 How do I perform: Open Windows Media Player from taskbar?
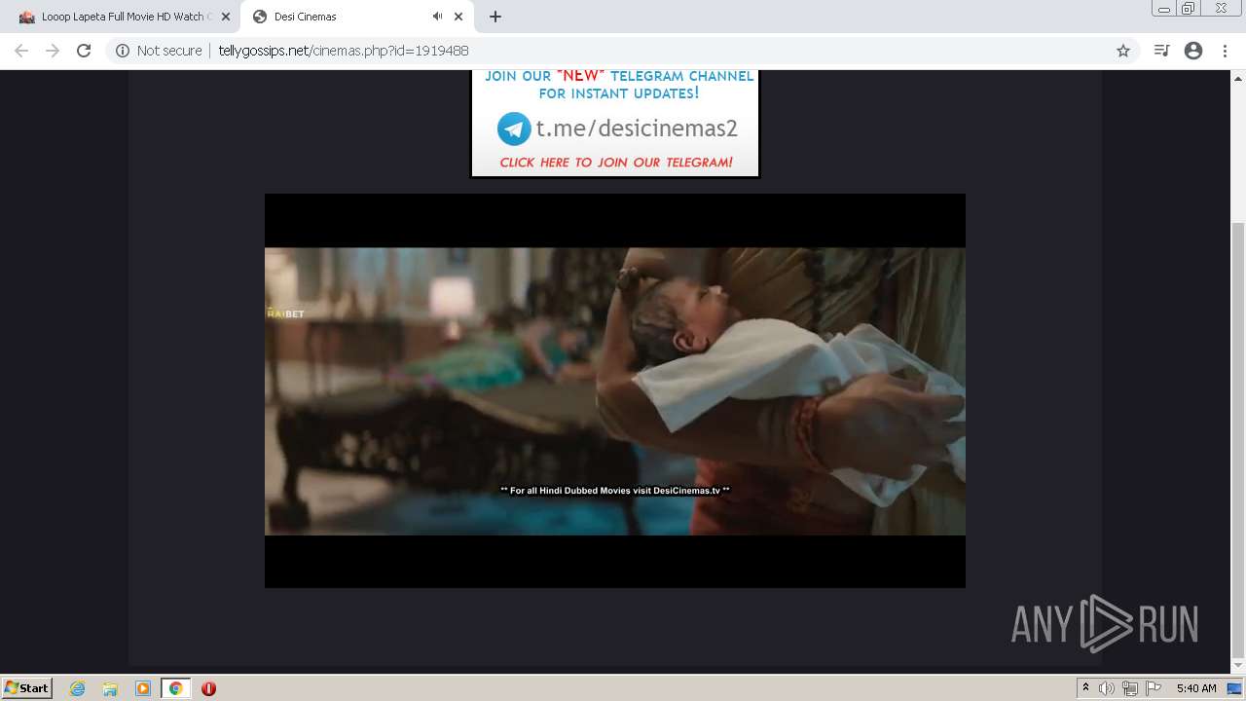(x=143, y=688)
